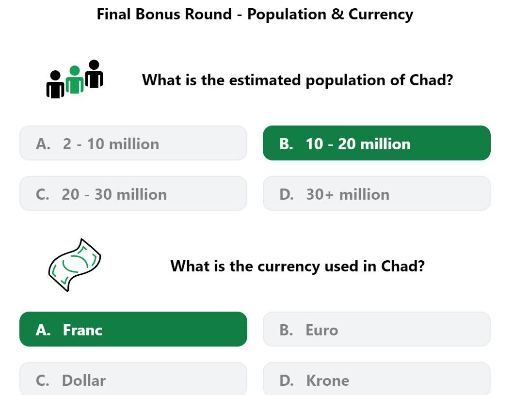This screenshot has height=395, width=514.
Task: Click letter D beside 30+ million
Action: point(287,194)
